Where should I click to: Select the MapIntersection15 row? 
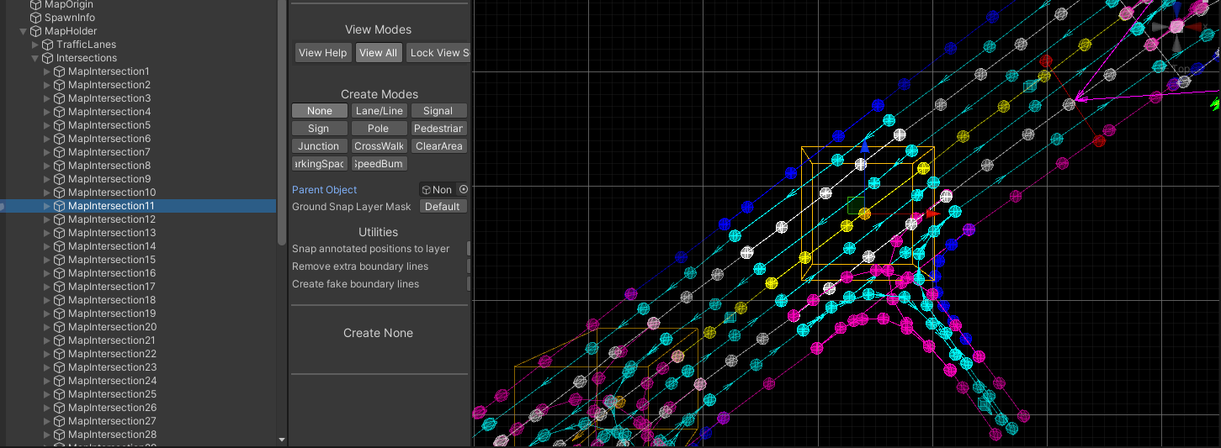click(138, 260)
